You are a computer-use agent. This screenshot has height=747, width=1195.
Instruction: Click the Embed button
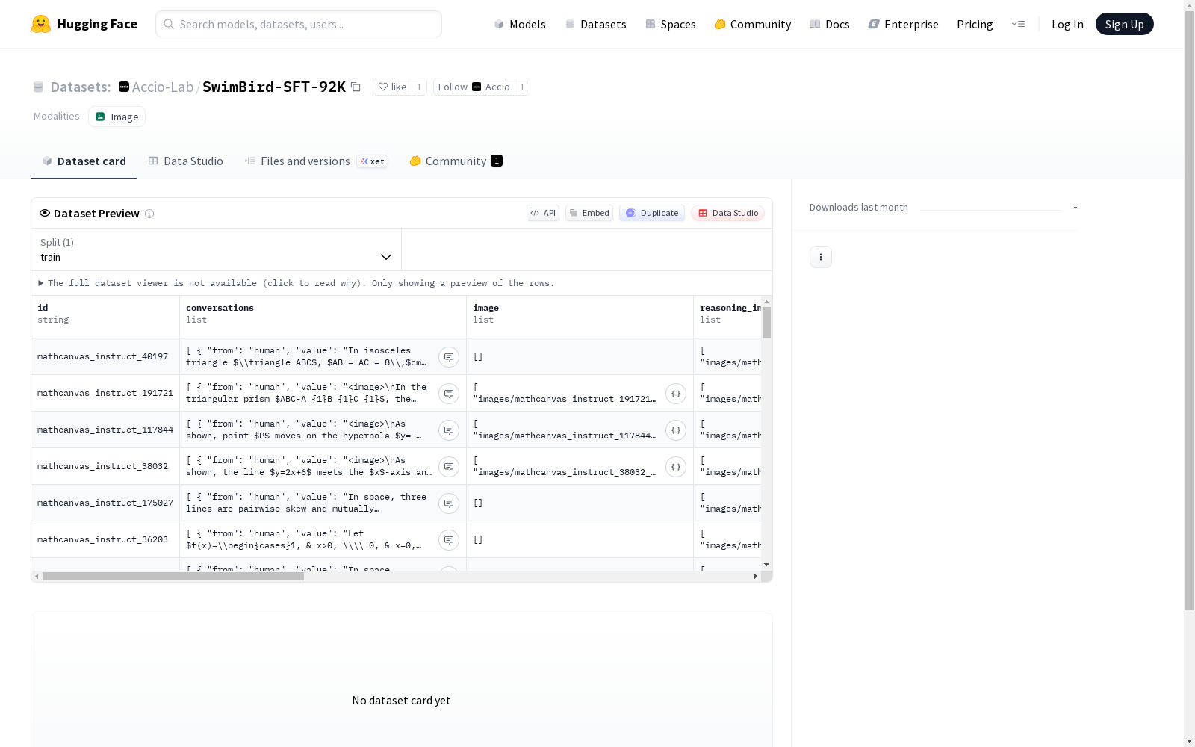pos(589,214)
